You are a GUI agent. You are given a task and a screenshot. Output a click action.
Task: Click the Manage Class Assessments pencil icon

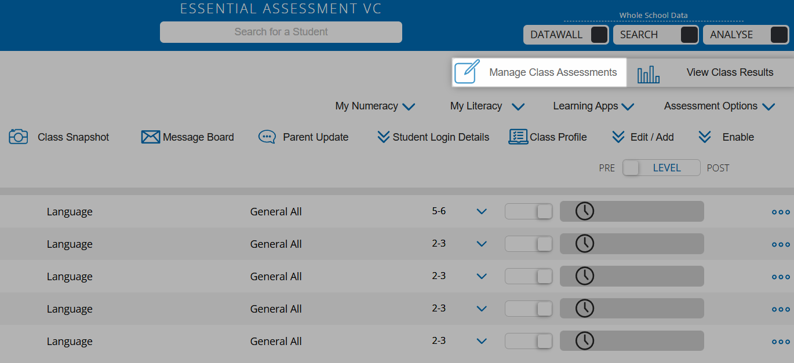(x=467, y=72)
